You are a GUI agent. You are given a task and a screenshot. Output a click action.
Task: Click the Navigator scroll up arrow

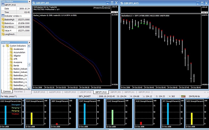click(x=29, y=46)
